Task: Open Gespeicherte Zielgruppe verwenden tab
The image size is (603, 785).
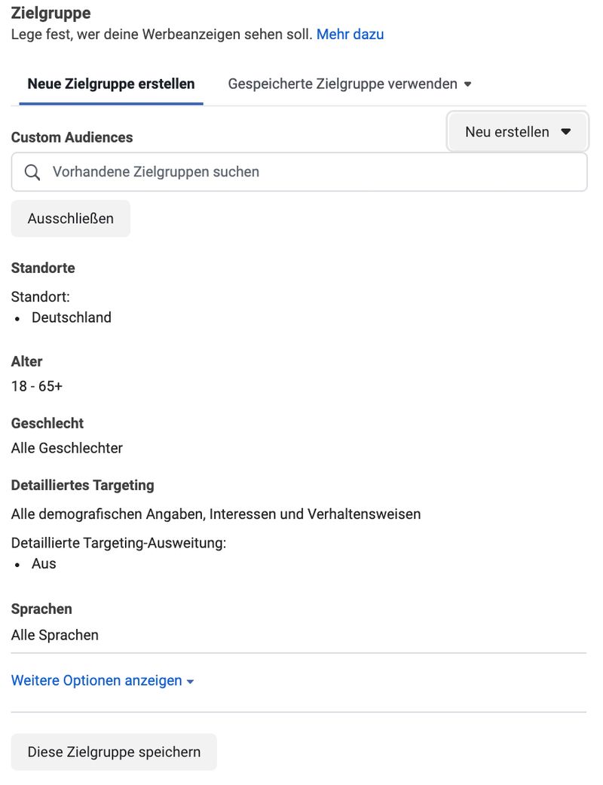Action: pyautogui.click(x=350, y=84)
